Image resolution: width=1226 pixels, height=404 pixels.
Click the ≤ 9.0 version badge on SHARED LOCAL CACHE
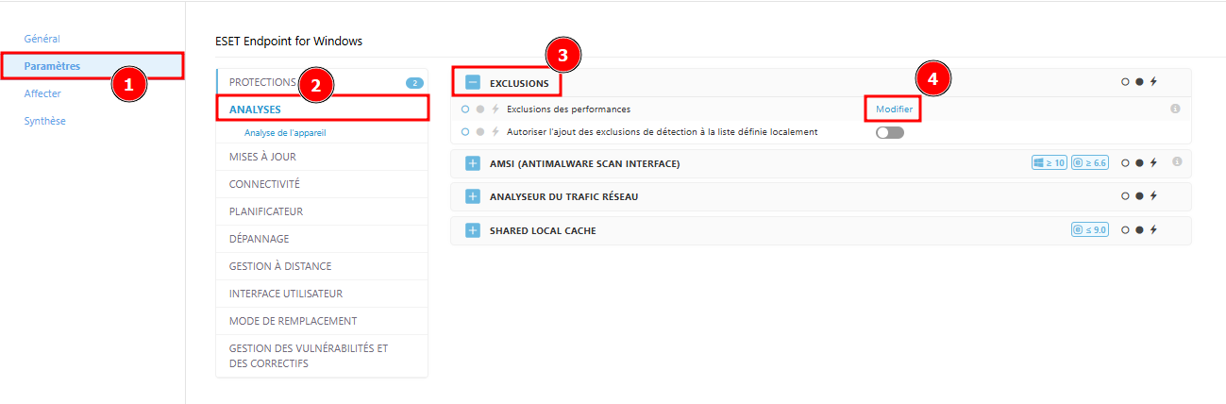pos(1090,230)
